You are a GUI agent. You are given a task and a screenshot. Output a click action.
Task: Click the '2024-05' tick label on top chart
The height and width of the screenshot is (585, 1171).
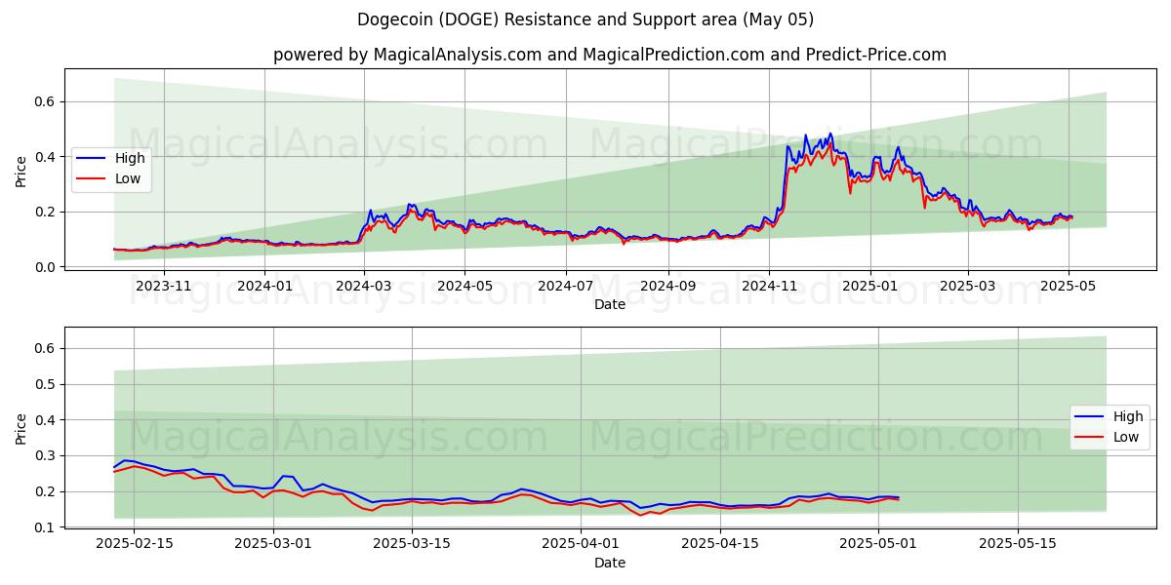pos(464,286)
